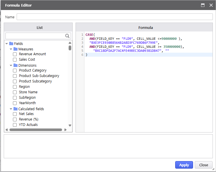Screen dimensions: 216x172
Task: Click the Fields folder icon
Action: (11, 44)
